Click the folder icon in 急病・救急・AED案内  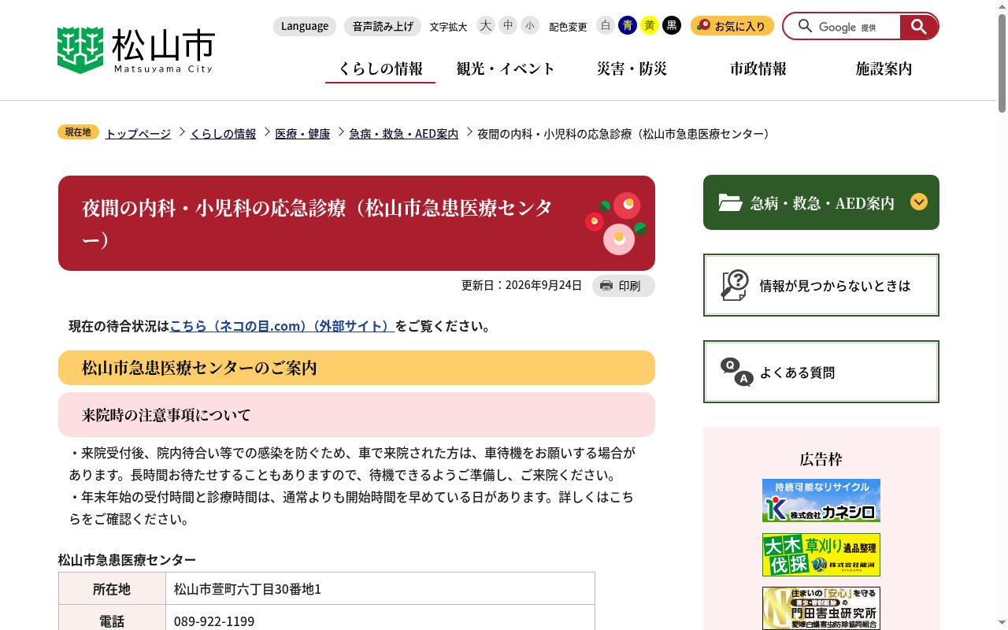(x=730, y=202)
